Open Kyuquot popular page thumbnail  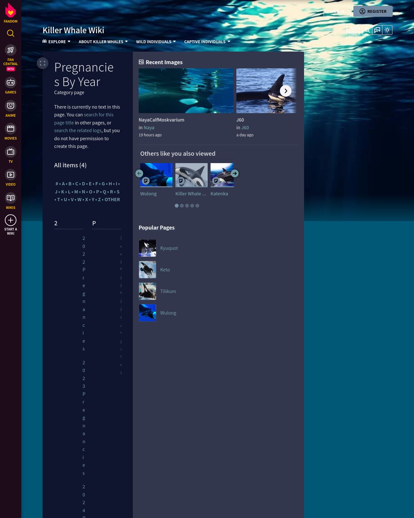[x=147, y=248]
